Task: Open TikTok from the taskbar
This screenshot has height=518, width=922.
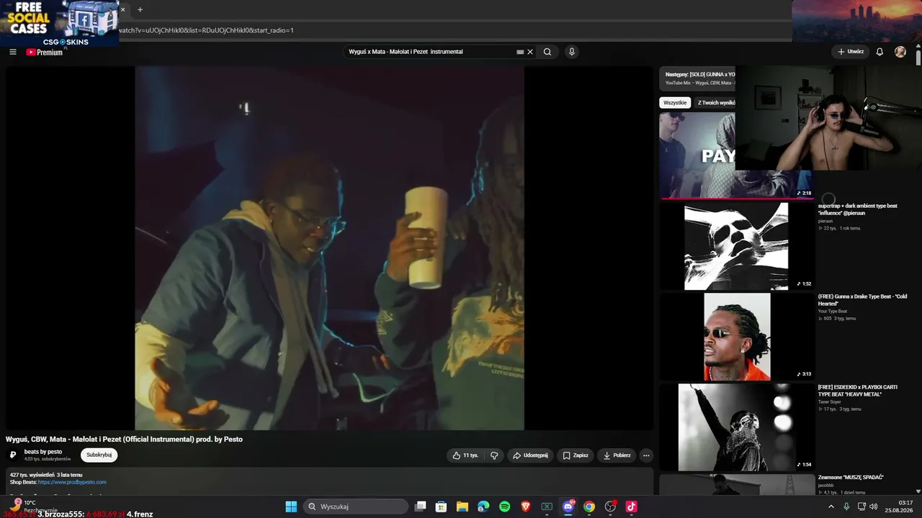Action: point(632,506)
